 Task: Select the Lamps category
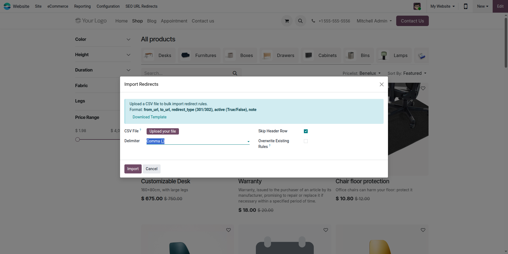click(x=394, y=55)
